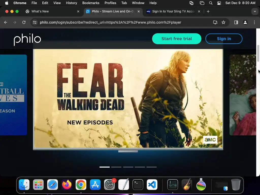This screenshot has height=195, width=260.
Task: Open Visual Studio Code from dock
Action: (152, 185)
